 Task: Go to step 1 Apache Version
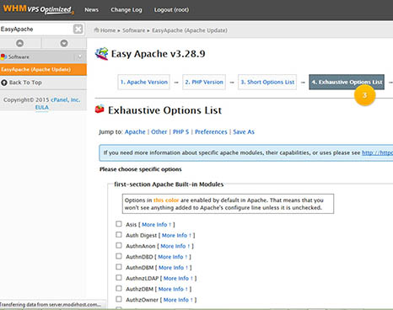[x=144, y=82]
